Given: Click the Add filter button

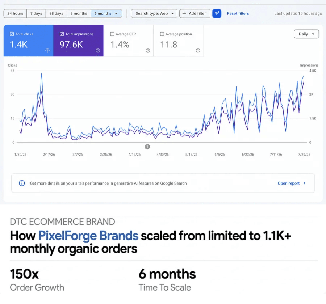Looking at the screenshot, I should (x=195, y=13).
